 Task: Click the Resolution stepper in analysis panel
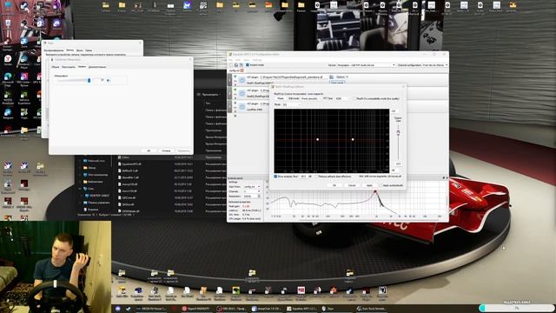pyautogui.click(x=259, y=196)
